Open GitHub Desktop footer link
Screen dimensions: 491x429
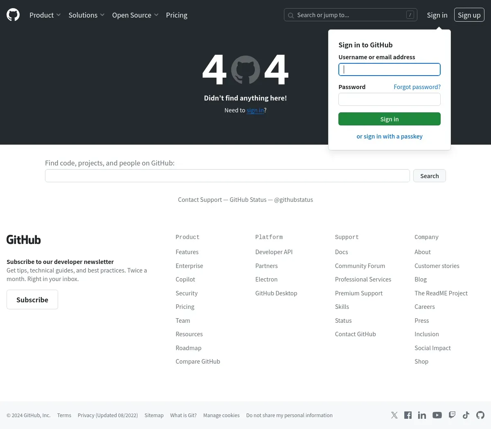[276, 293]
